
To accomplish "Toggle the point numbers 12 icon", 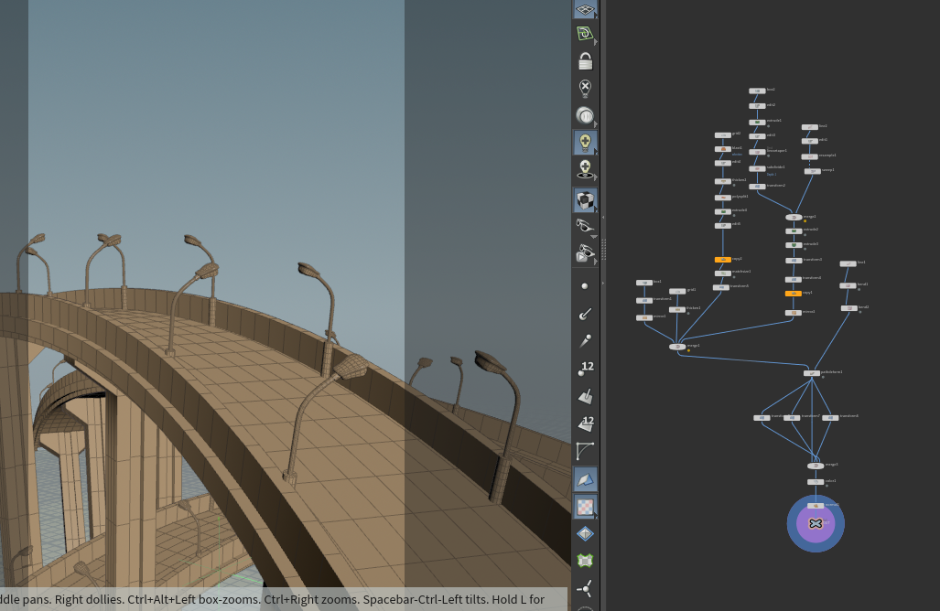I will point(585,369).
